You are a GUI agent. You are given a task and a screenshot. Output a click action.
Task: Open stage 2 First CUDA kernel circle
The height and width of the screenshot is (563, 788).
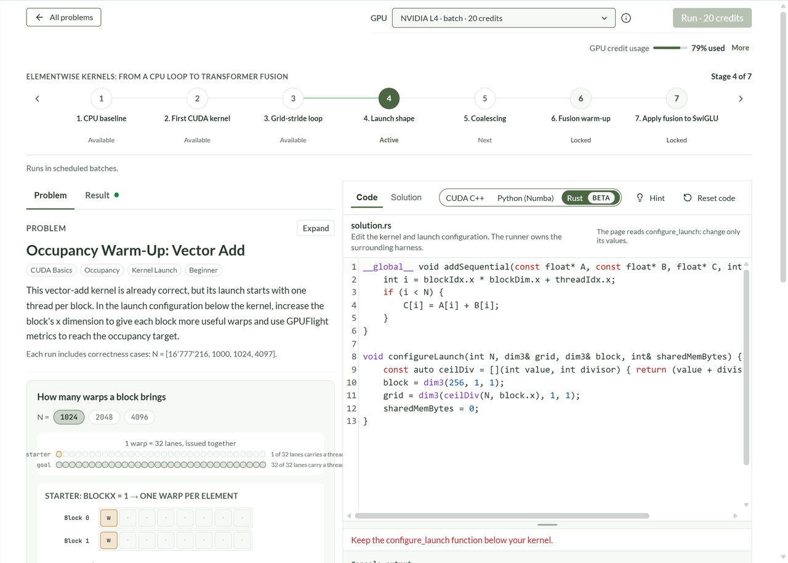coord(197,99)
